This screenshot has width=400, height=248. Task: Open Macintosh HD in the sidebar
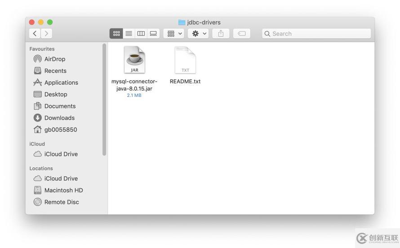[63, 190]
